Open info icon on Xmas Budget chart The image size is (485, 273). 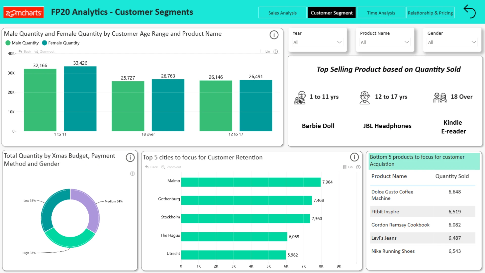[130, 157]
